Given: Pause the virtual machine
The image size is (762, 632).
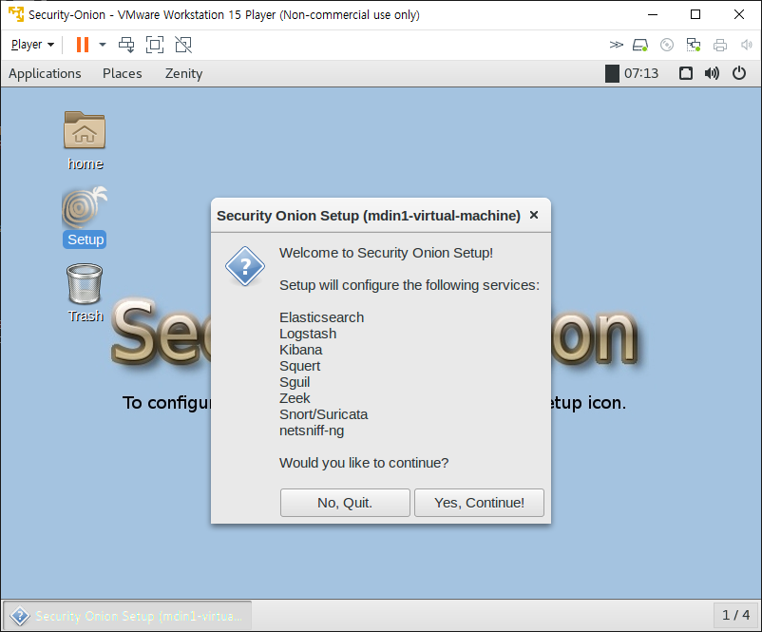Looking at the screenshot, I should pyautogui.click(x=83, y=45).
